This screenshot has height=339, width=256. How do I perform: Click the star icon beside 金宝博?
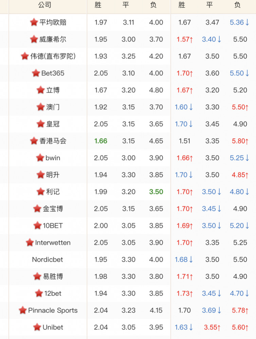[37, 208]
